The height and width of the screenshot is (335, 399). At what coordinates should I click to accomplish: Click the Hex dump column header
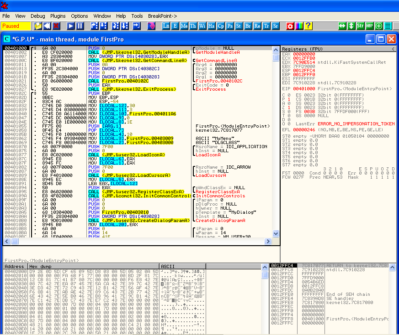pos(93,267)
